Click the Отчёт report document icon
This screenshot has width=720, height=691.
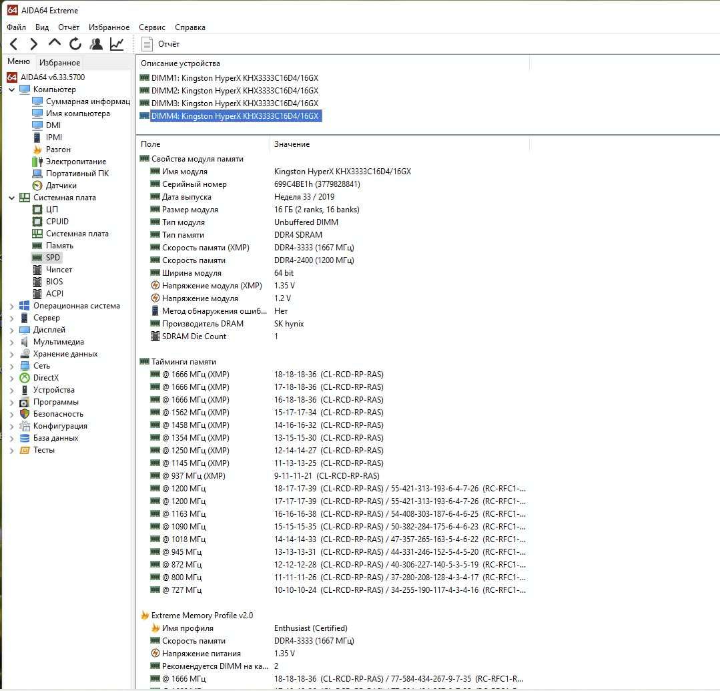click(x=147, y=44)
